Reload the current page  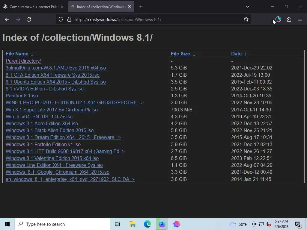[29, 19]
